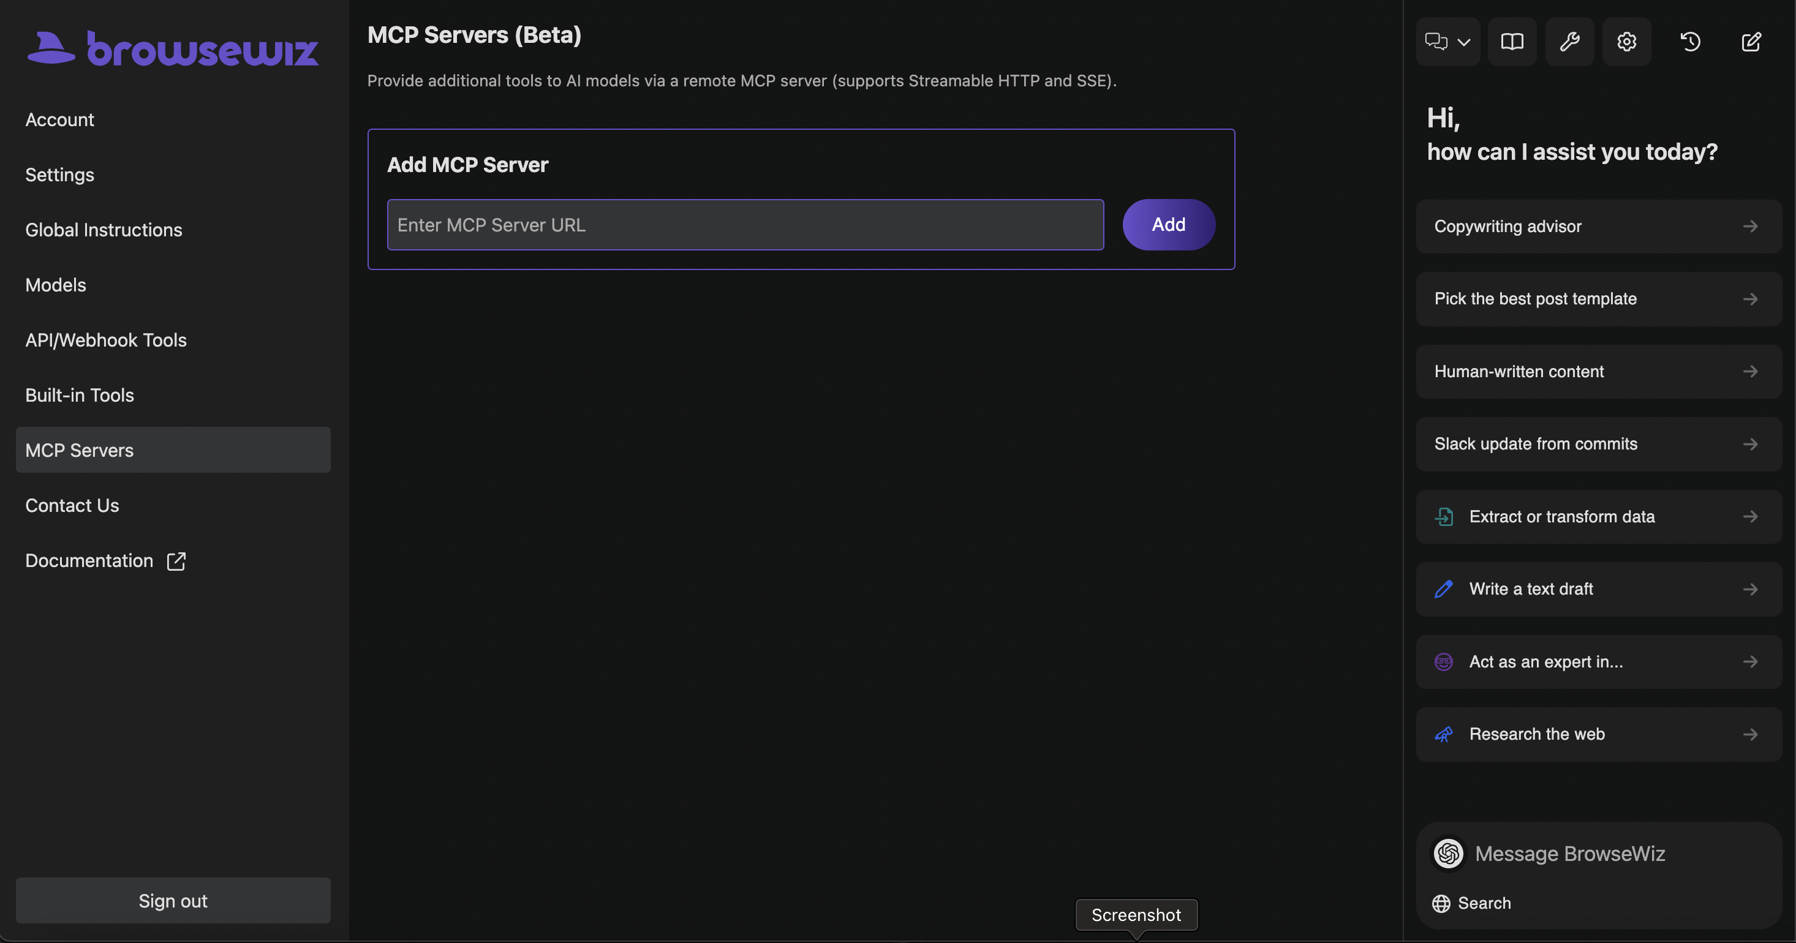Start a new chat with the compose icon
The width and height of the screenshot is (1796, 943).
(x=1751, y=42)
